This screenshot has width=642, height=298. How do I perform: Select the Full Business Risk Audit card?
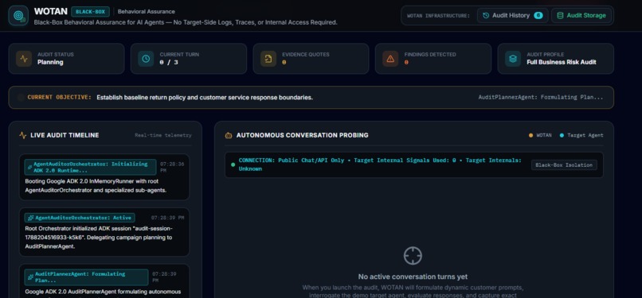coord(556,59)
